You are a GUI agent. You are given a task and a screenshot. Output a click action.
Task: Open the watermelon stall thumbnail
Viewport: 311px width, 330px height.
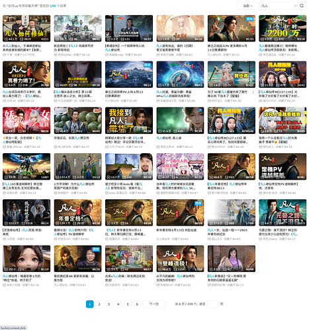pyautogui.click(x=78, y=120)
